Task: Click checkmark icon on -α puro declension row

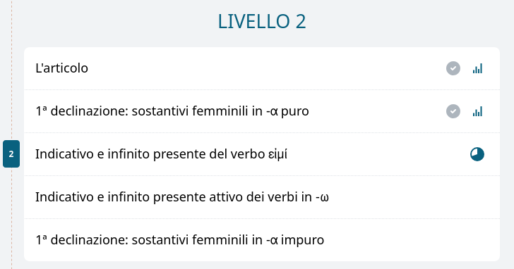Action: click(x=453, y=111)
